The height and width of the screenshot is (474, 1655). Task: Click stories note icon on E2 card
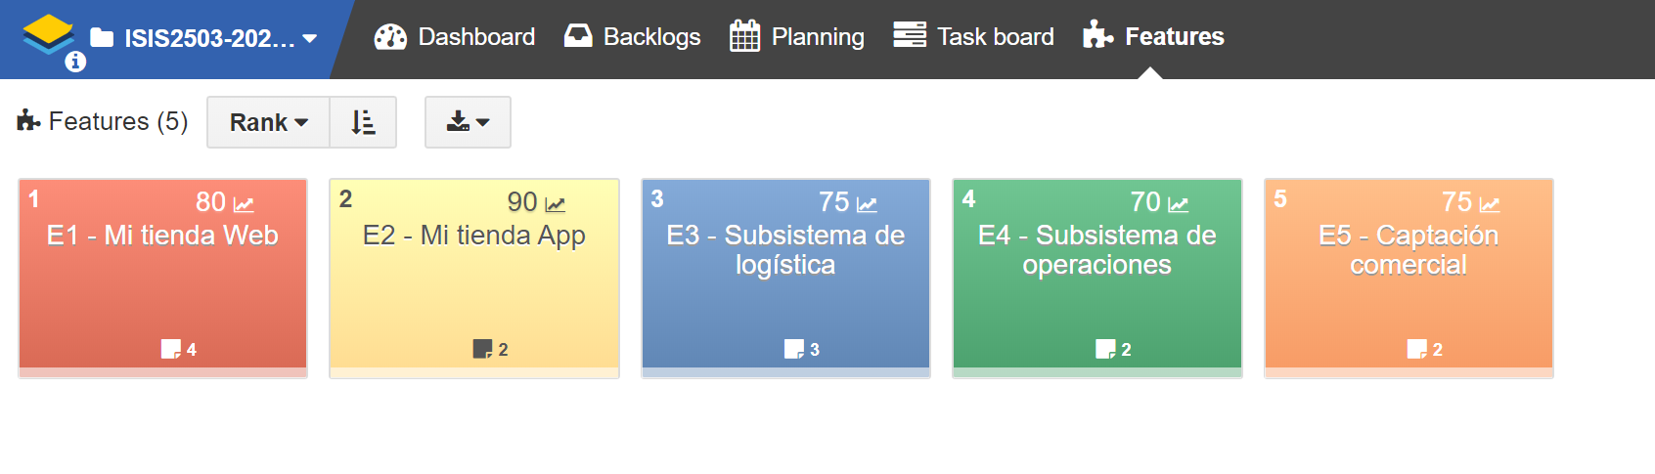pyautogui.click(x=482, y=349)
